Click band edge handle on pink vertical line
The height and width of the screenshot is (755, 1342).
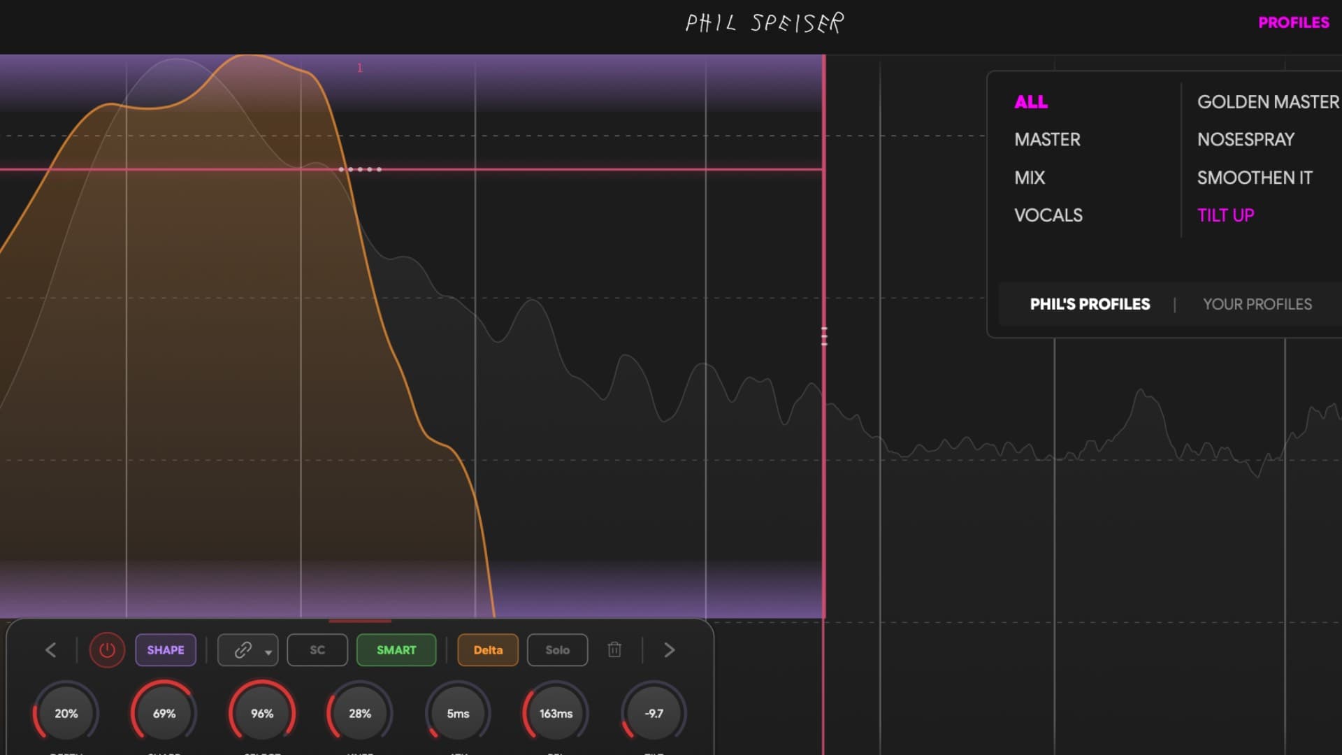(824, 337)
